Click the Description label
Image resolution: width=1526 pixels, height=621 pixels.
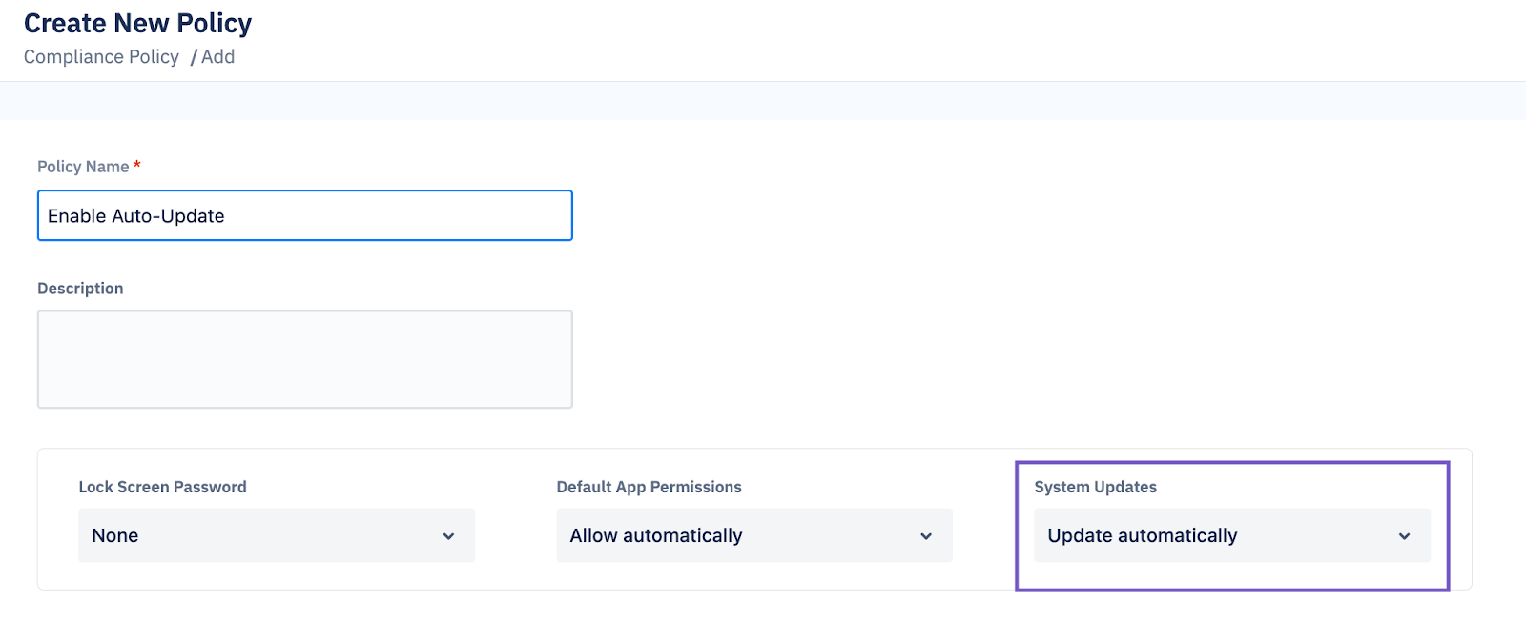click(x=80, y=289)
